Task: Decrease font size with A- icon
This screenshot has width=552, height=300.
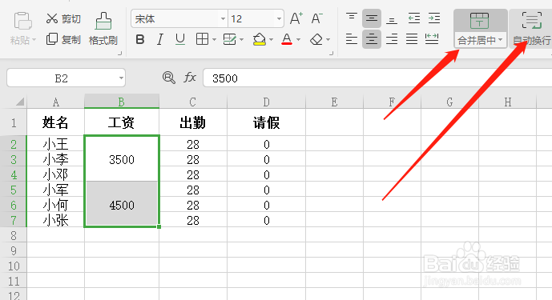Action: tap(316, 18)
